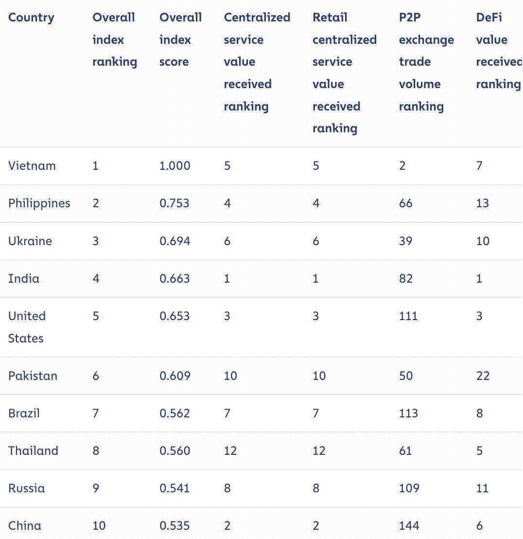
Task: Click Vietnam's overall score 1.000
Action: coord(174,166)
